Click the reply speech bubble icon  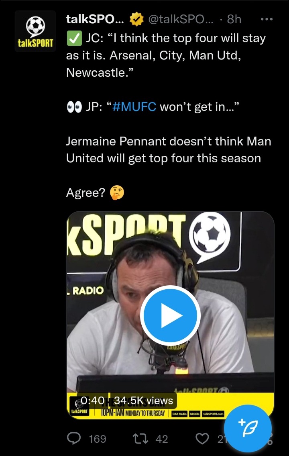pyautogui.click(x=74, y=439)
